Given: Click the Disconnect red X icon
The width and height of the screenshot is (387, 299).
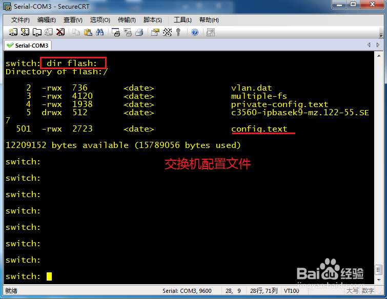Looking at the screenshot, I should coord(60,32).
